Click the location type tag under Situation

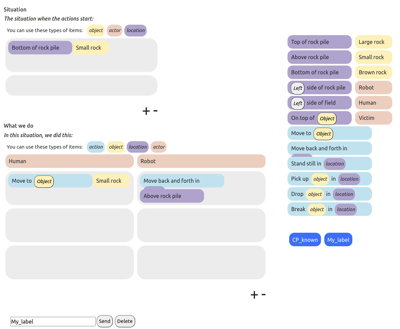(x=135, y=30)
